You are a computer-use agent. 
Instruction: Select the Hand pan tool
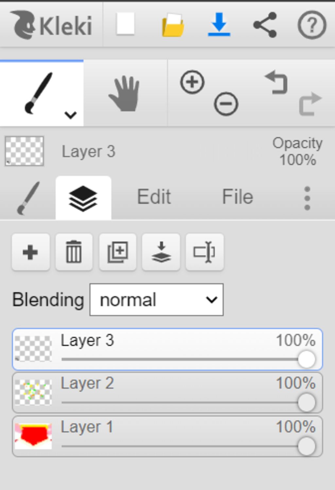click(125, 93)
